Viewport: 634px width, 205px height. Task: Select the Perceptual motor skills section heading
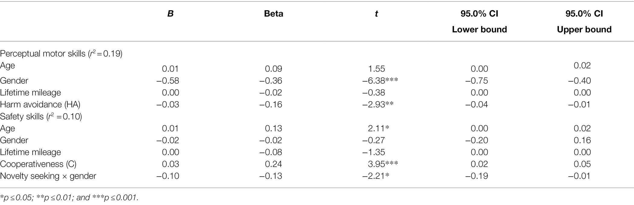[61, 54]
